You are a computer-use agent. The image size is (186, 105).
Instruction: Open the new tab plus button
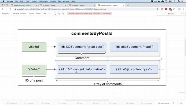128,5
